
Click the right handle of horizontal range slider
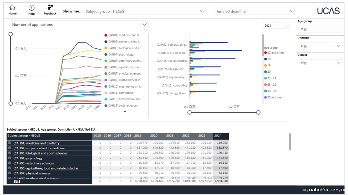[258, 112]
